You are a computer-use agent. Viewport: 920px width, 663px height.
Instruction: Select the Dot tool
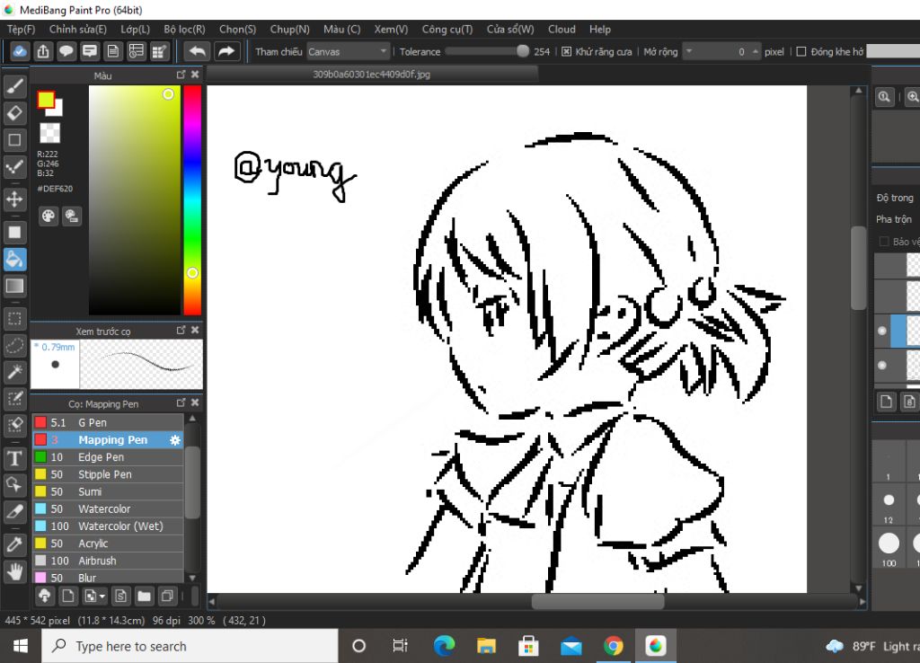pyautogui.click(x=14, y=166)
